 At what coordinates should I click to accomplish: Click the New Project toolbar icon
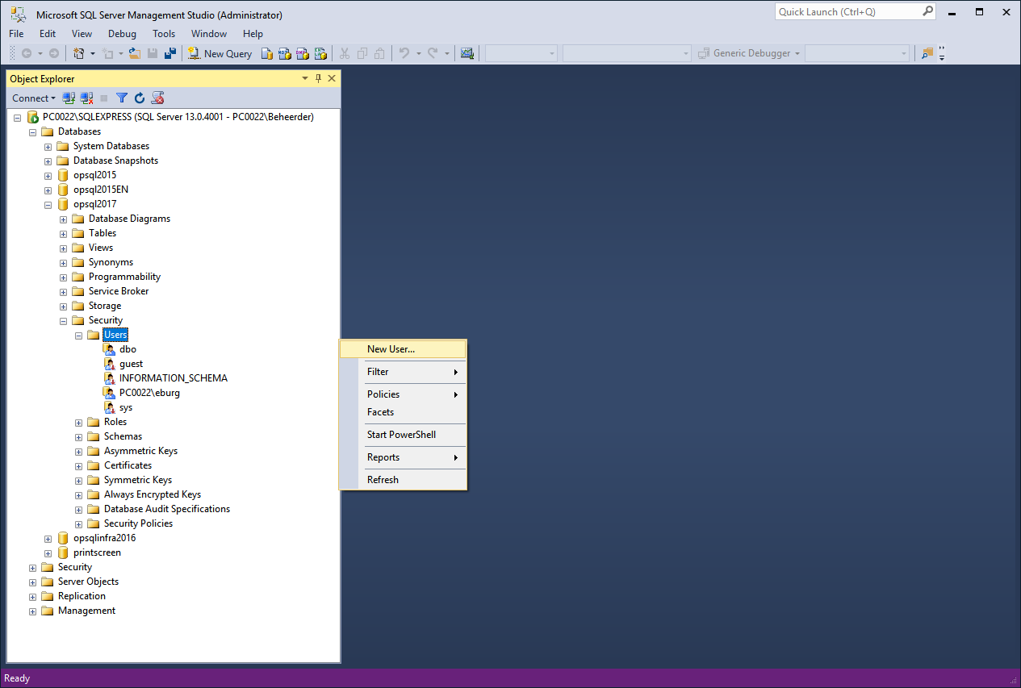[x=79, y=53]
